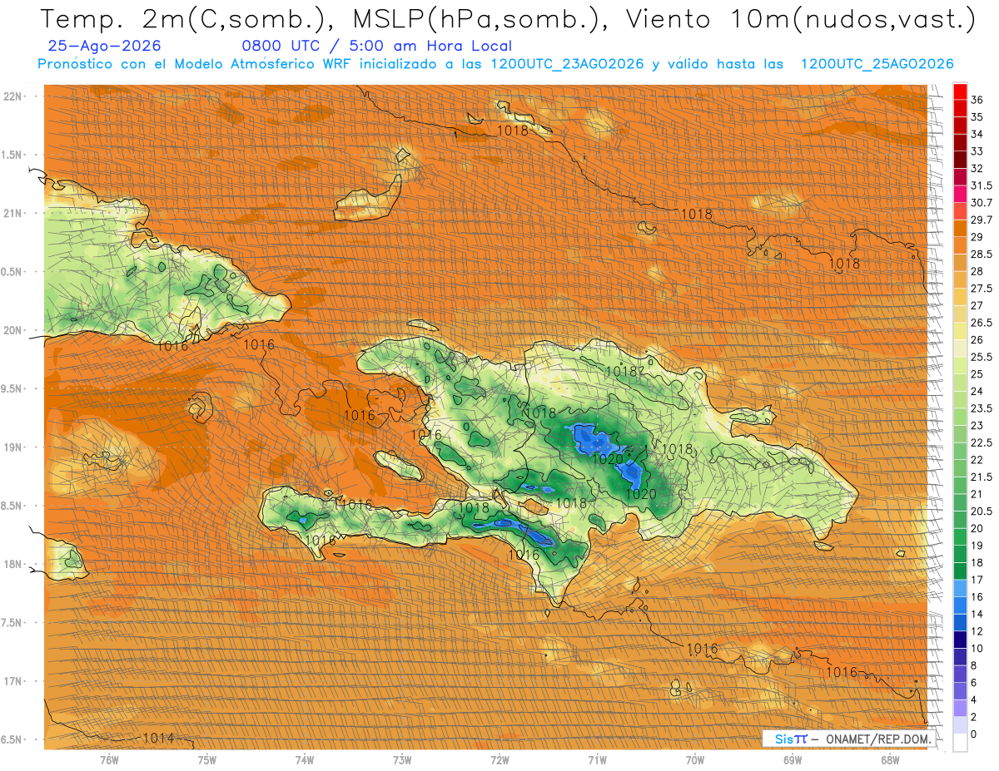
Task: Click the "22N" latitude label
Action: pyautogui.click(x=13, y=96)
